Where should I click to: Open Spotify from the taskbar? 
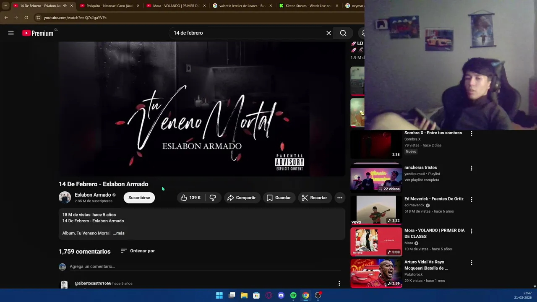(x=293, y=295)
